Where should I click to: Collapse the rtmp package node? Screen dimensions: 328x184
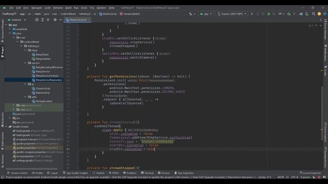point(25,50)
